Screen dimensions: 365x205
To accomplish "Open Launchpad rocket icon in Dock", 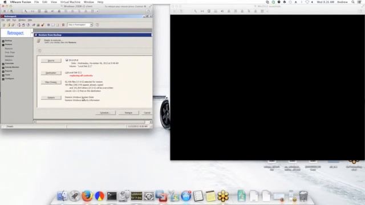I will pos(75,196).
